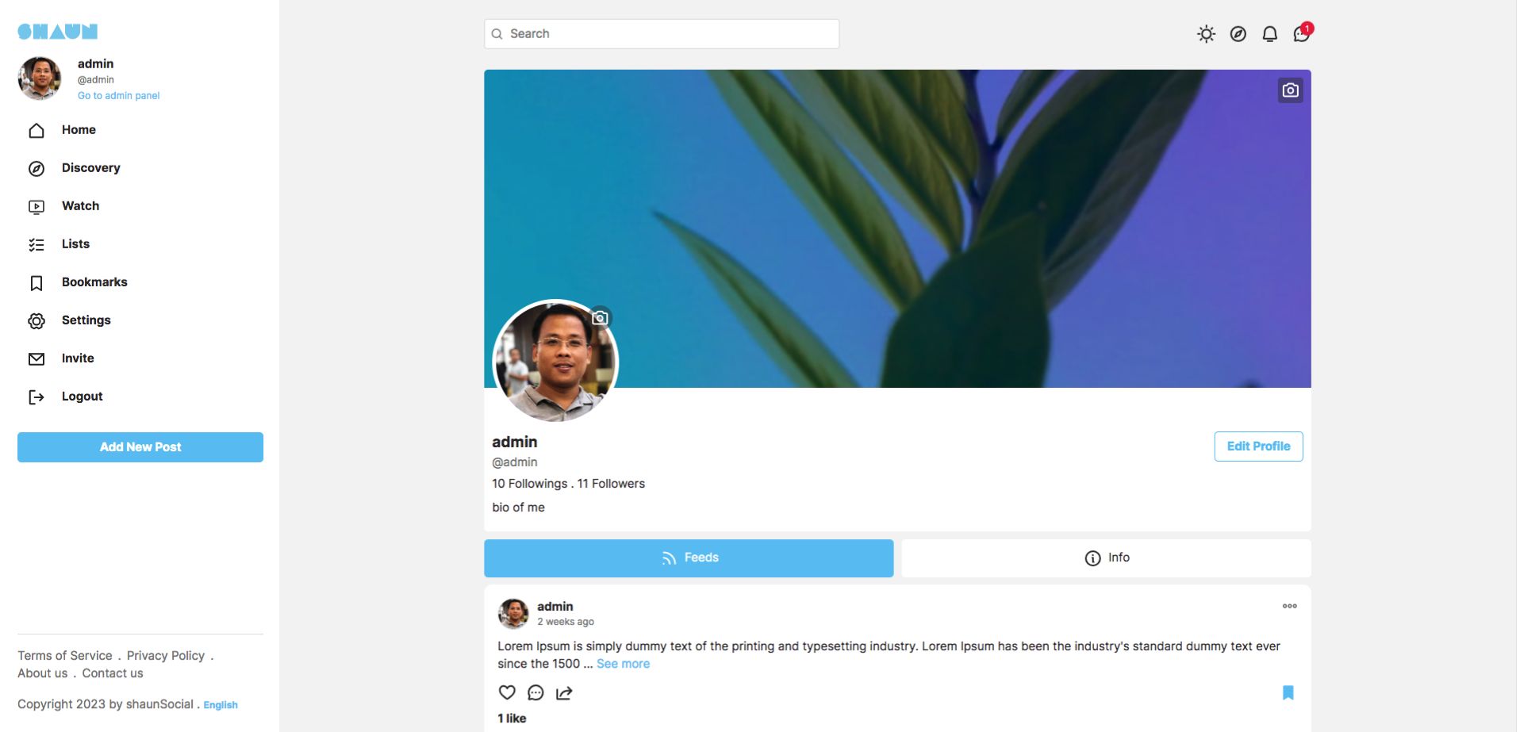Click the Edit Profile button
Image resolution: width=1520 pixels, height=732 pixels.
click(x=1258, y=446)
